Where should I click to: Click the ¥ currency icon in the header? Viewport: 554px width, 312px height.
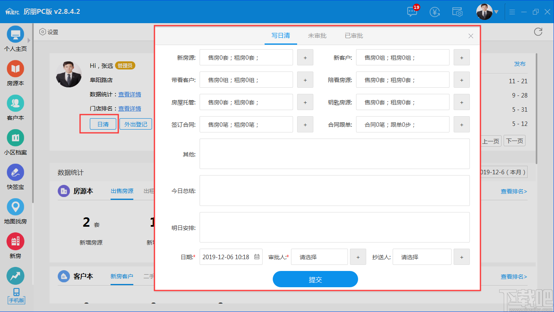point(435,12)
